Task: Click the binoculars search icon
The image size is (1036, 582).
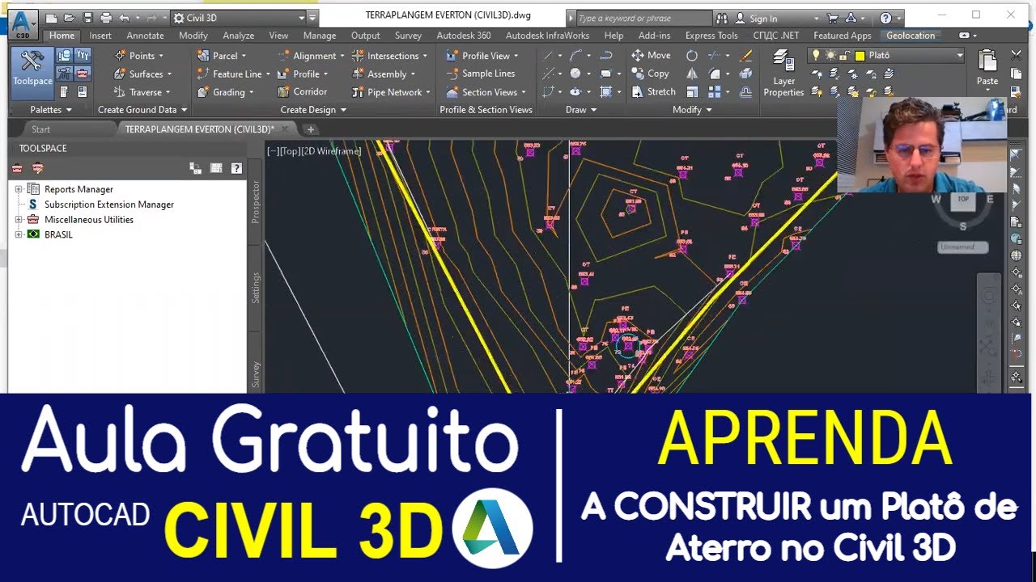Action: pos(720,18)
